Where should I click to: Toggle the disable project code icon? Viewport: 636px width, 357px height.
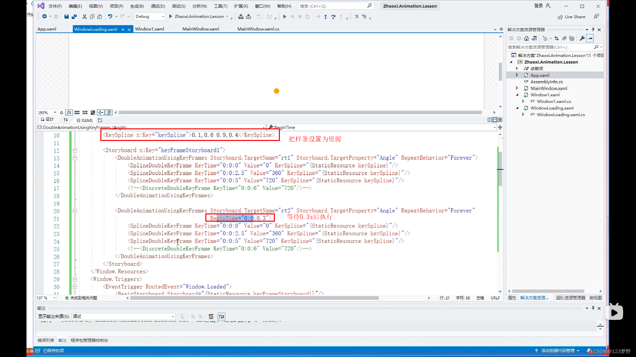coord(109,112)
